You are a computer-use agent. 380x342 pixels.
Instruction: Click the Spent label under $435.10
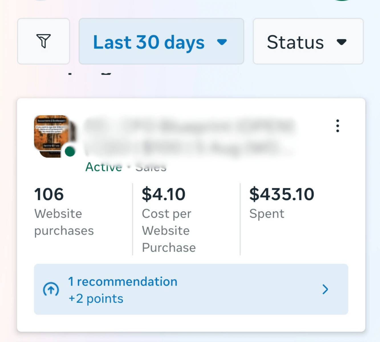click(267, 214)
